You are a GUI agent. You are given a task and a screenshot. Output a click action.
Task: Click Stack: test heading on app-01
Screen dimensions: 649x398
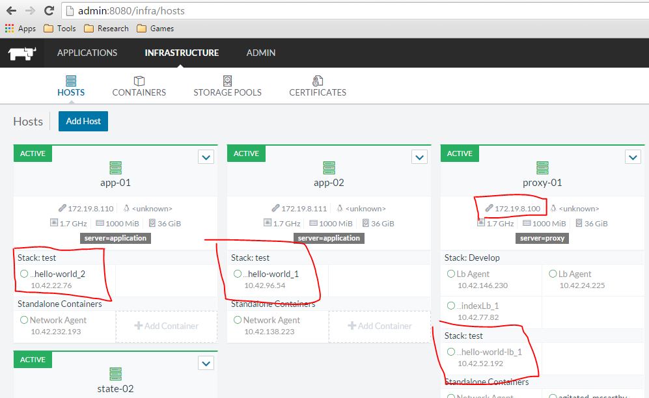click(37, 258)
